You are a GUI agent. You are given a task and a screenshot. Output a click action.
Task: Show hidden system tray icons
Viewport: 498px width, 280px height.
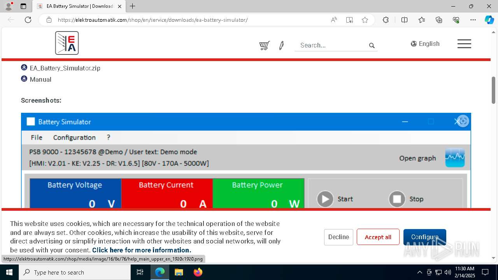(419, 272)
